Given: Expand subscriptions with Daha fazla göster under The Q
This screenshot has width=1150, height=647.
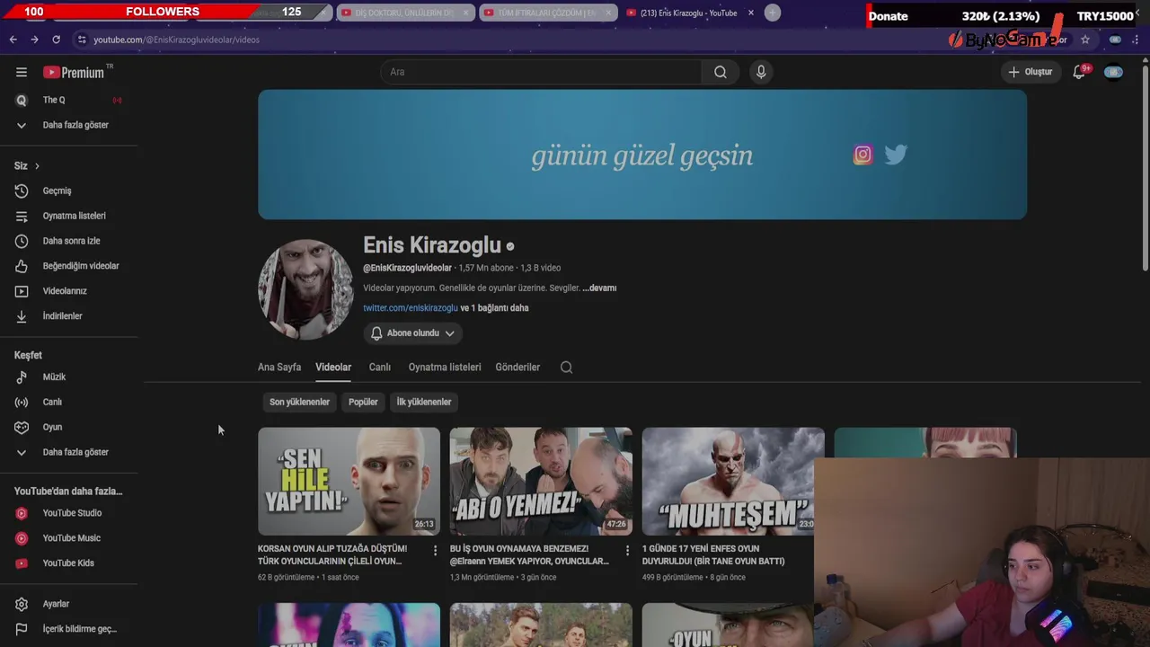Looking at the screenshot, I should click(x=69, y=125).
